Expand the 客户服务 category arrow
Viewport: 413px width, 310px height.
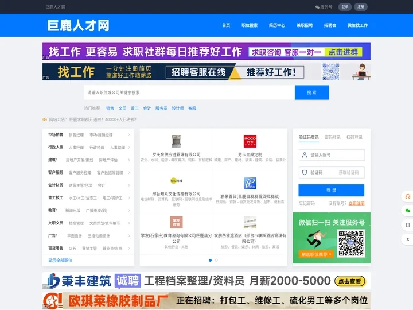pyautogui.click(x=129, y=173)
